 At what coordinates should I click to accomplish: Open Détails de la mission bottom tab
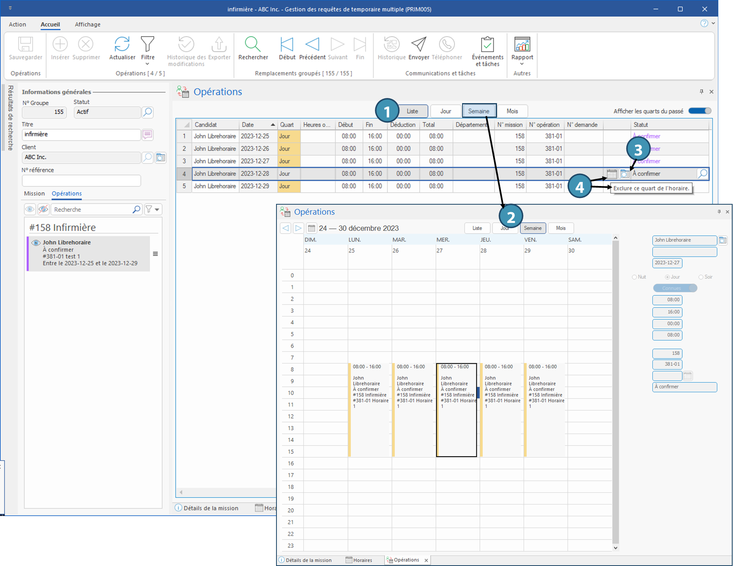(305, 560)
